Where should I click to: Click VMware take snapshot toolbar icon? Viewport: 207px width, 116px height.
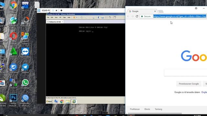[87, 17]
